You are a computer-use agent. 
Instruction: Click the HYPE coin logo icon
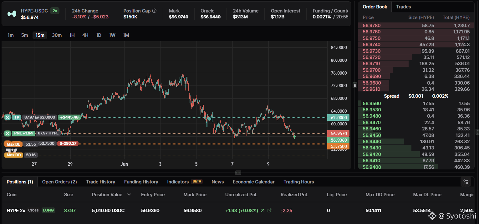(12, 14)
